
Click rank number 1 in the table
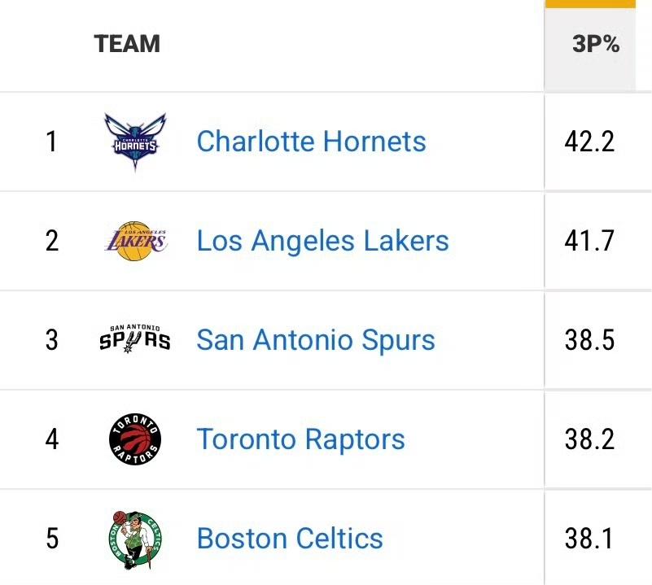click(x=52, y=142)
